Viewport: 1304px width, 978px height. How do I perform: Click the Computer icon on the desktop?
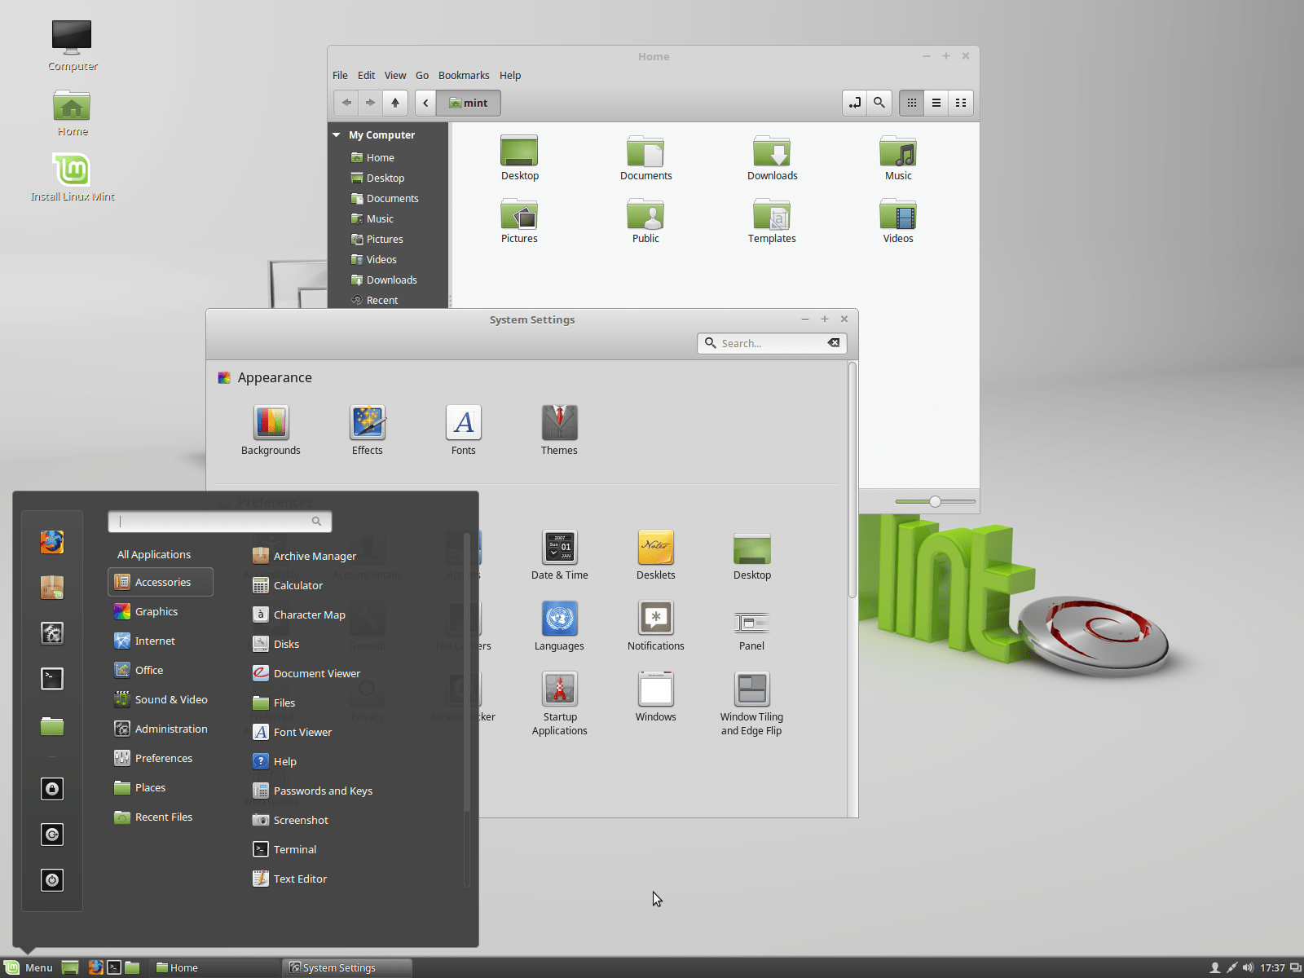click(73, 46)
